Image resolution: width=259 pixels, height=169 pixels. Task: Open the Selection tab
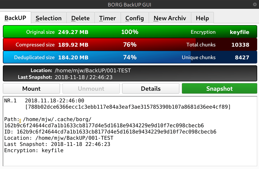coord(49,18)
